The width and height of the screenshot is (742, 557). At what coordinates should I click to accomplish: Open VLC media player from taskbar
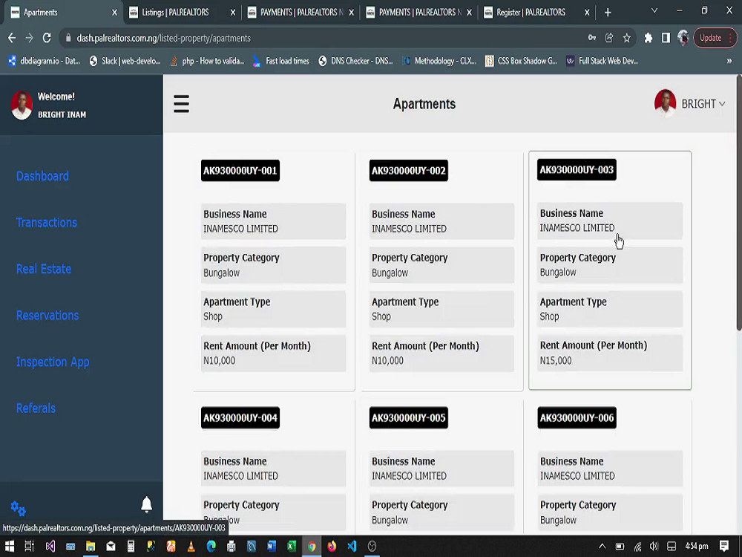[191, 546]
